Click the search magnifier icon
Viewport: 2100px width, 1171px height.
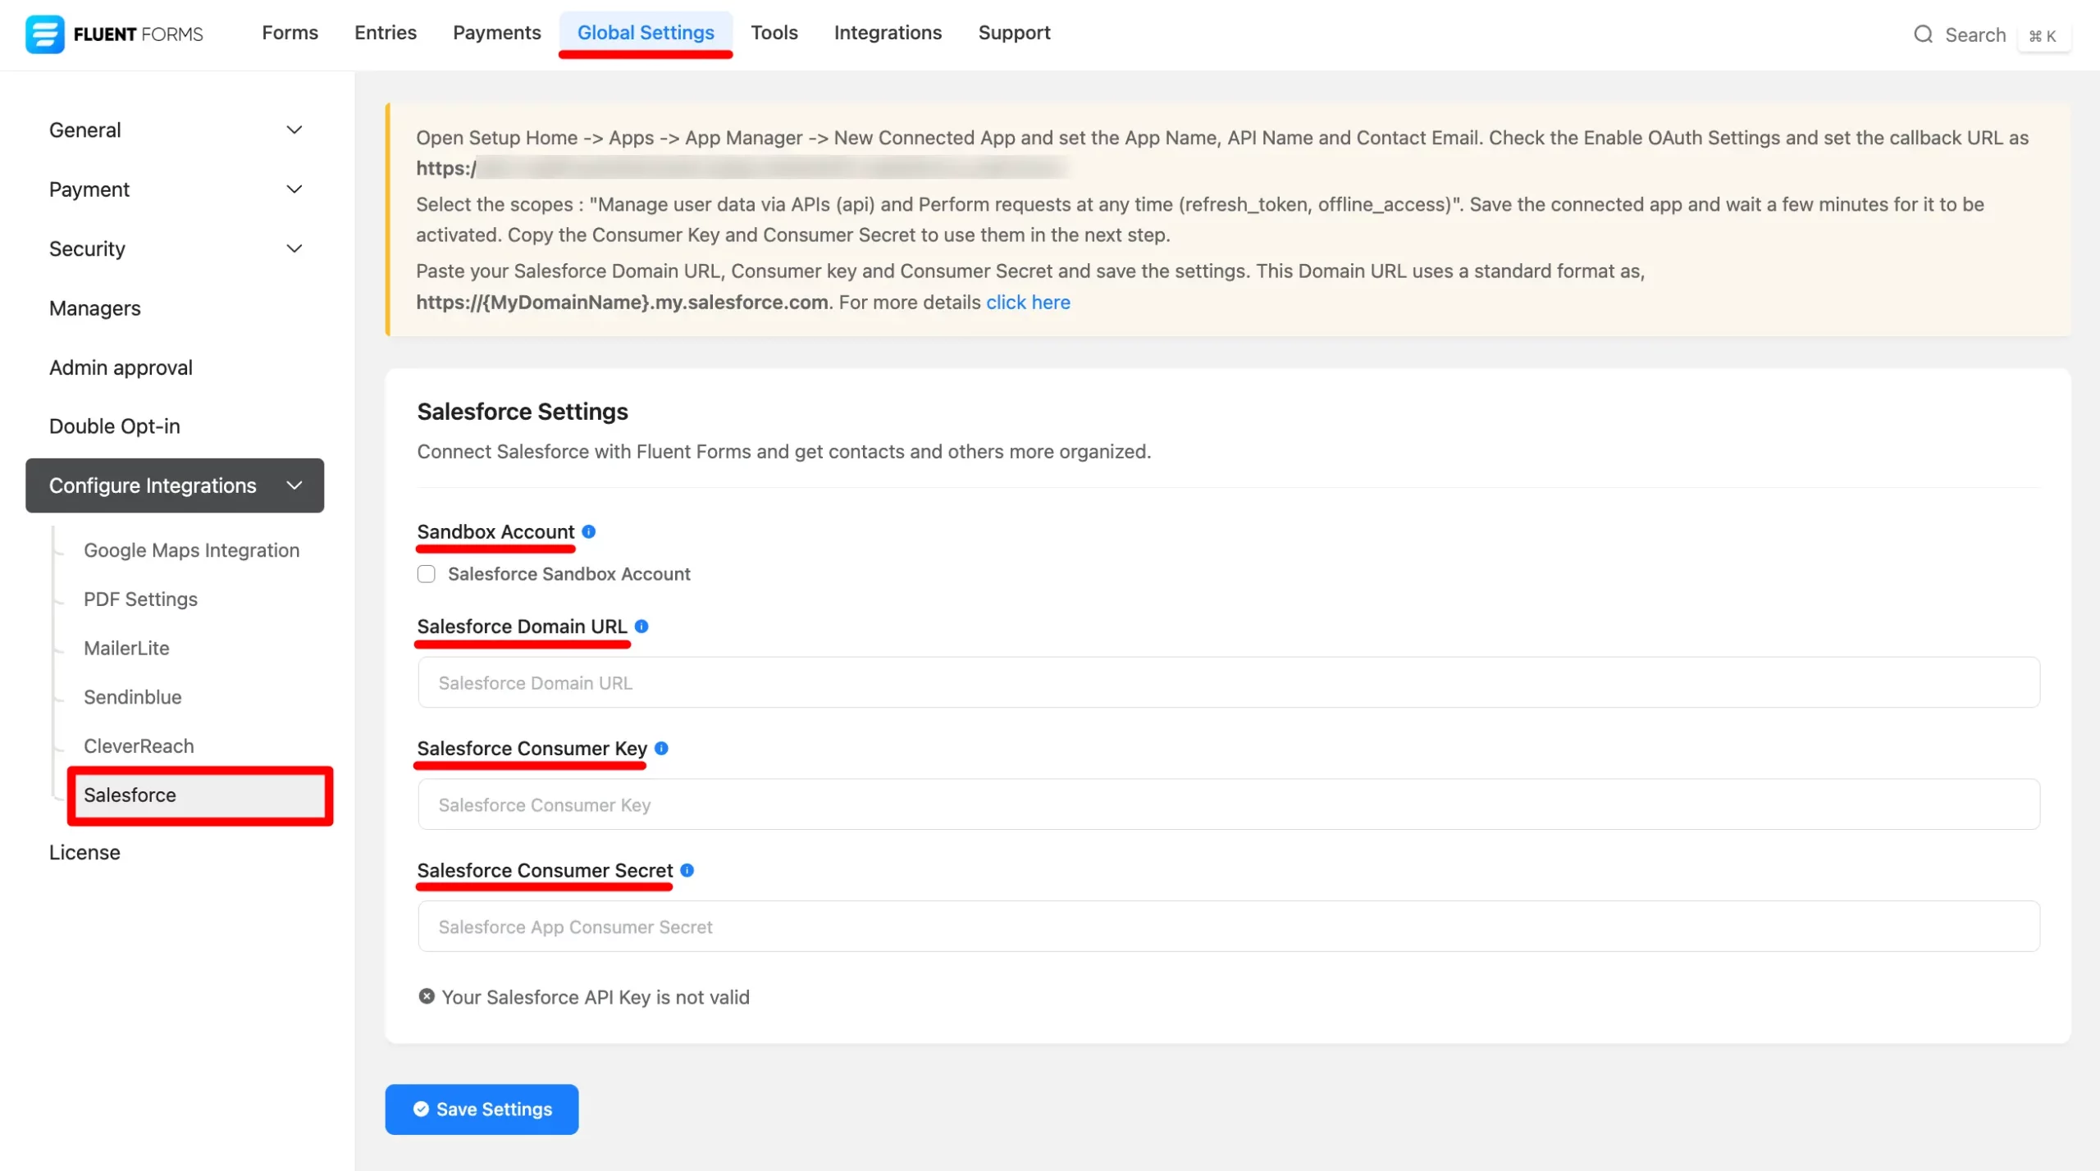(x=1923, y=34)
